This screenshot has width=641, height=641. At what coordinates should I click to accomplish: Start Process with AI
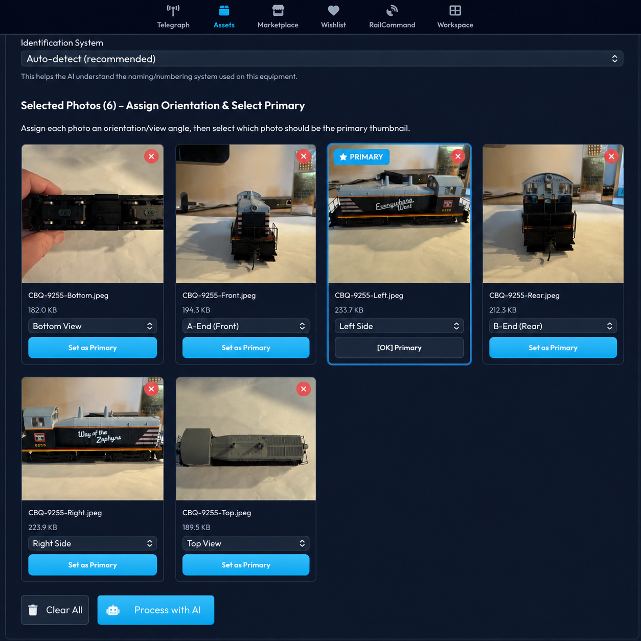[x=156, y=610]
